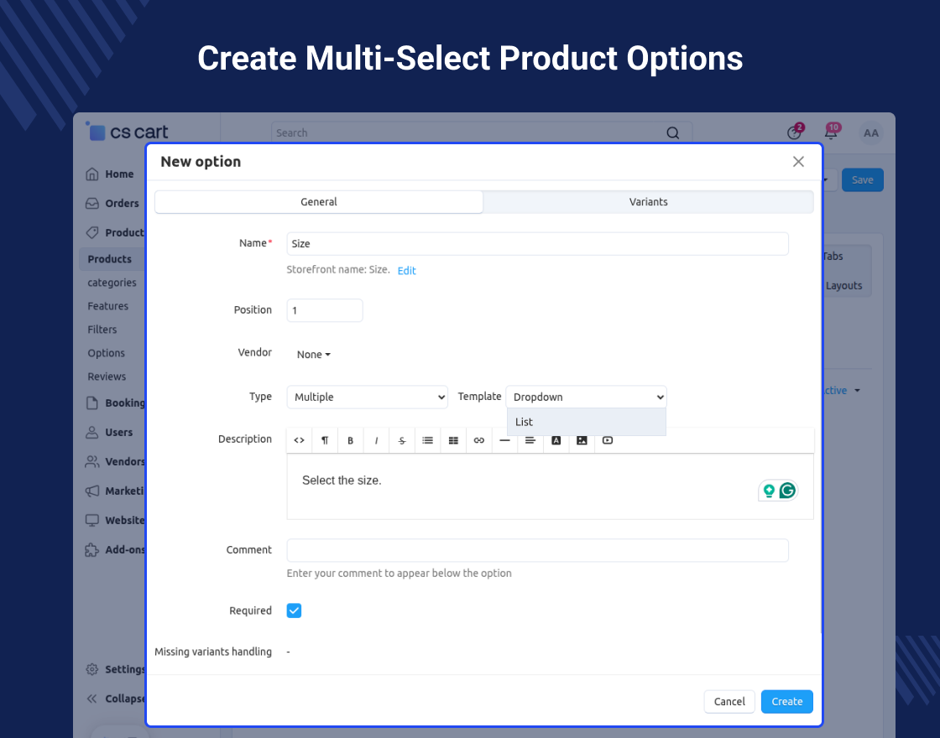The width and height of the screenshot is (940, 738).
Task: Open Settings in sidebar
Action: [114, 669]
